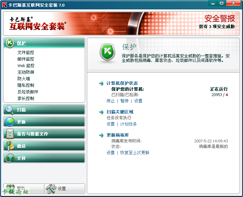The width and height of the screenshot is (243, 197).
Task: Click the headset icon for 支持
Action: point(10,158)
